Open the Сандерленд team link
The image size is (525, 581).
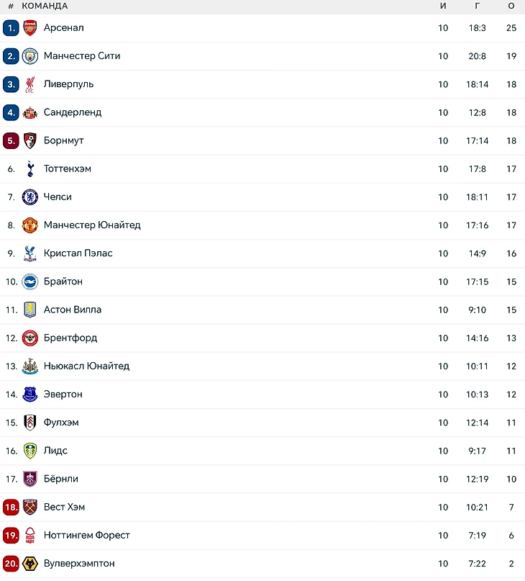(73, 112)
